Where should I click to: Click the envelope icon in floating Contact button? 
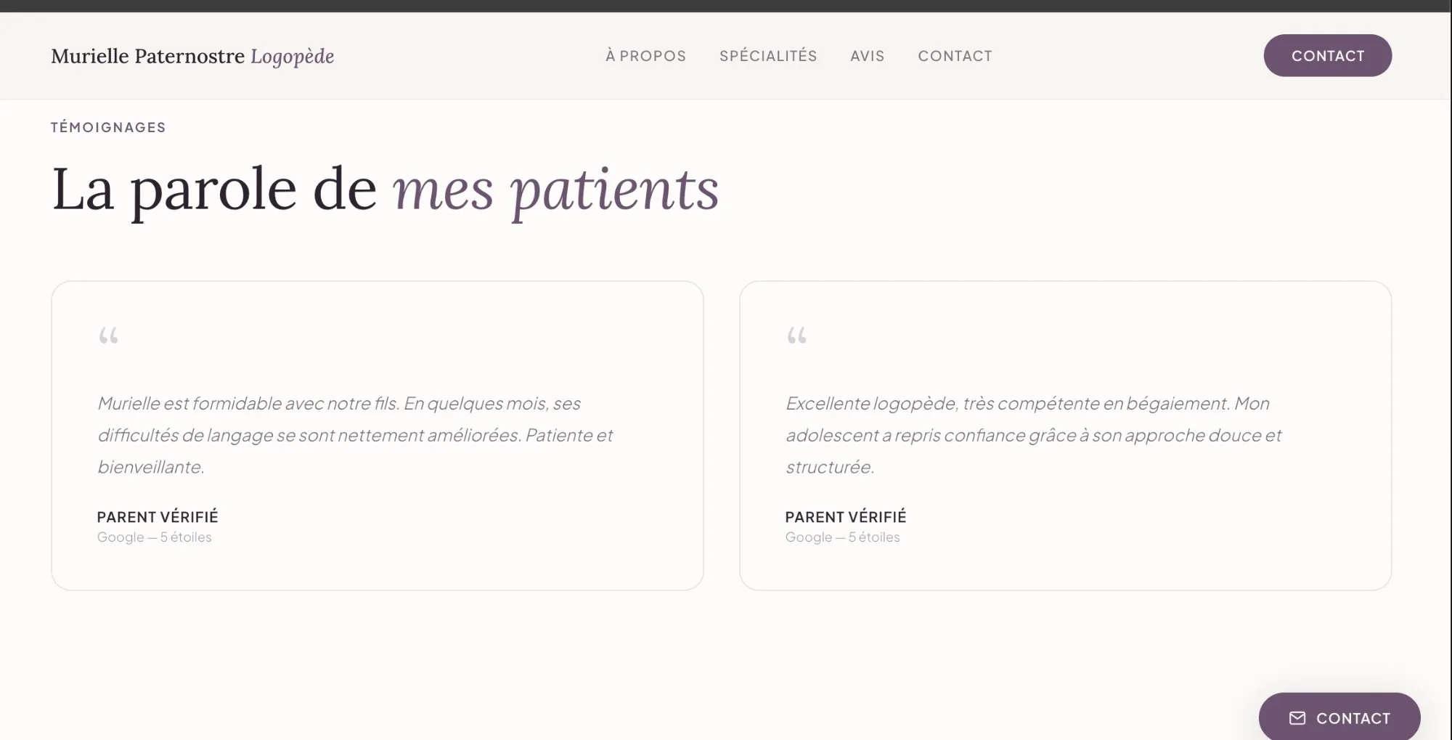[1297, 717]
